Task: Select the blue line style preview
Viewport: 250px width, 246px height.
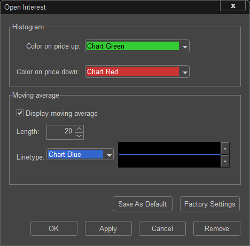Action: pos(169,155)
